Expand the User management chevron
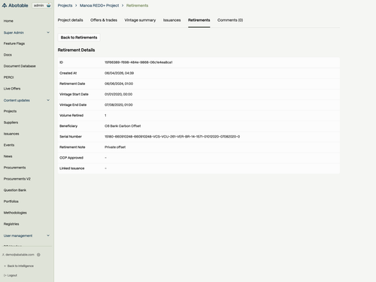Screen dimensions: 376x282 pyautogui.click(x=48, y=235)
